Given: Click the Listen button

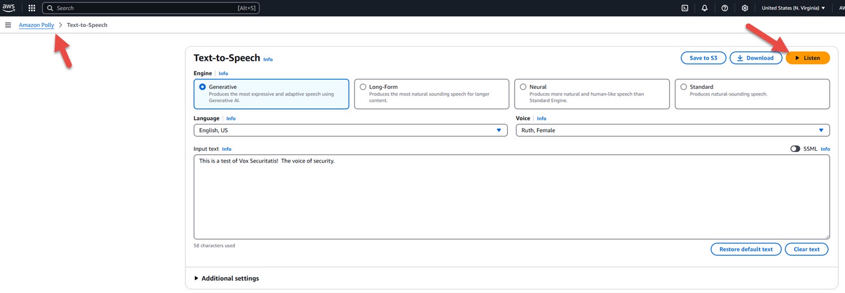Looking at the screenshot, I should point(807,58).
